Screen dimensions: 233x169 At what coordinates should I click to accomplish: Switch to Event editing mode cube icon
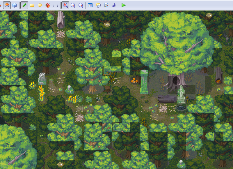tap(15, 5)
